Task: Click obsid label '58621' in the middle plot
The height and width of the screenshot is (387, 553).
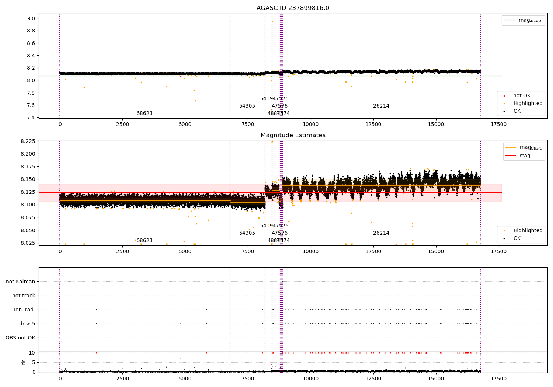Action: 145,241
